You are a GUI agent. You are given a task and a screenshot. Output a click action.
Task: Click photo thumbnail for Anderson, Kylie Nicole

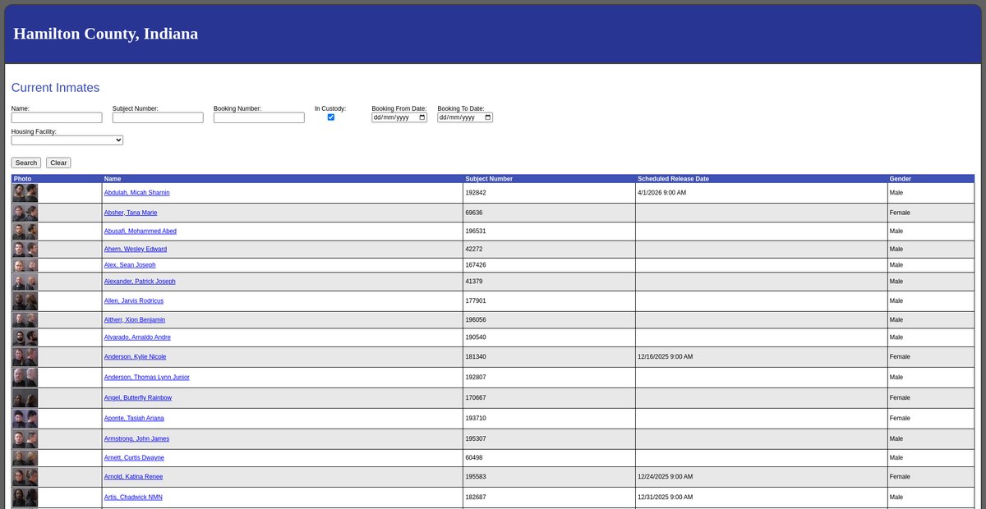pyautogui.click(x=25, y=357)
